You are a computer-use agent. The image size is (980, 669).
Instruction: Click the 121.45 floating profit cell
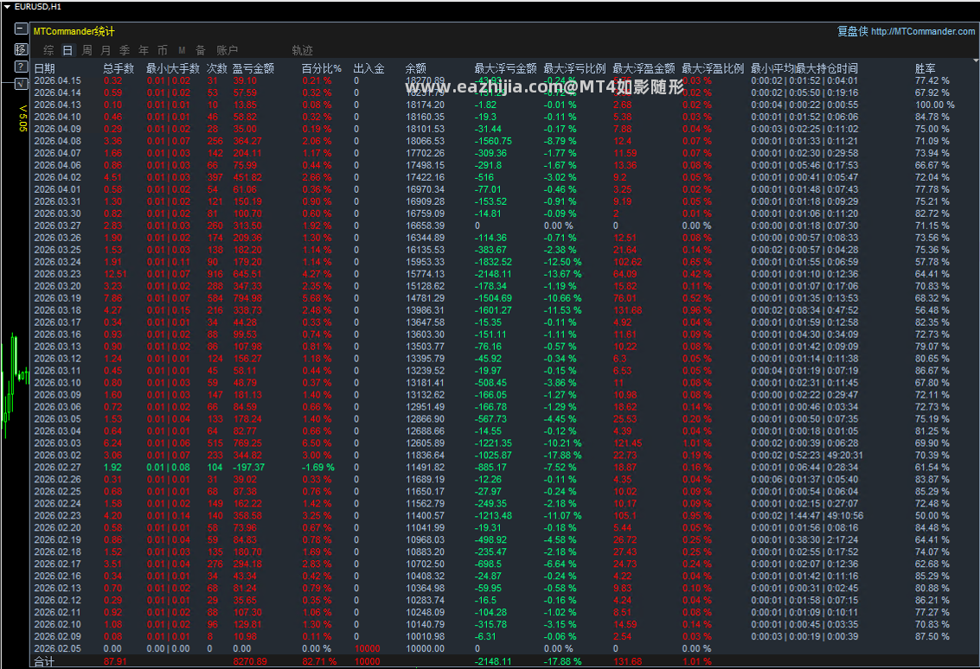[x=627, y=443]
